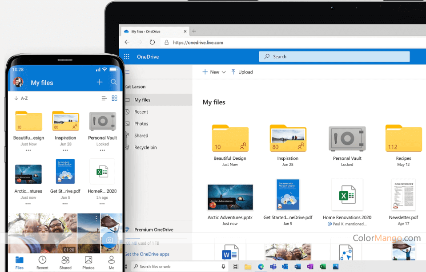Expand the New menu dropdown
426x272 pixels.
tap(223, 71)
